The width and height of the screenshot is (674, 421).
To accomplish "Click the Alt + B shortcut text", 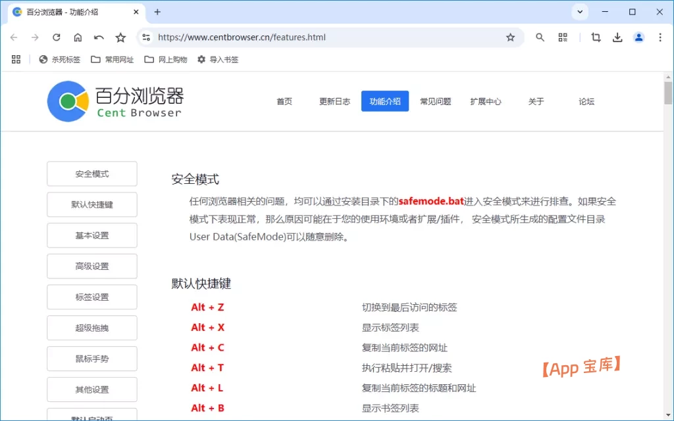I will [x=207, y=408].
